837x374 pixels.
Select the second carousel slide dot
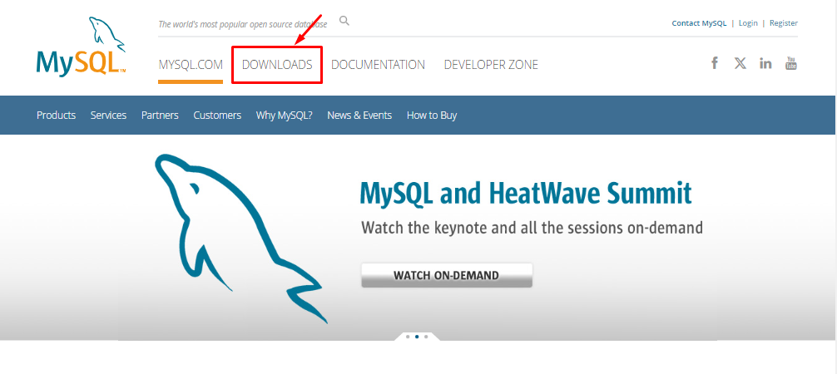417,337
